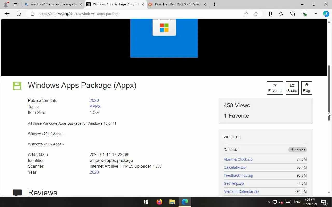Switch to windows 10 apps archive search tab
Viewport: 332px width, 207px height.
tap(54, 4)
